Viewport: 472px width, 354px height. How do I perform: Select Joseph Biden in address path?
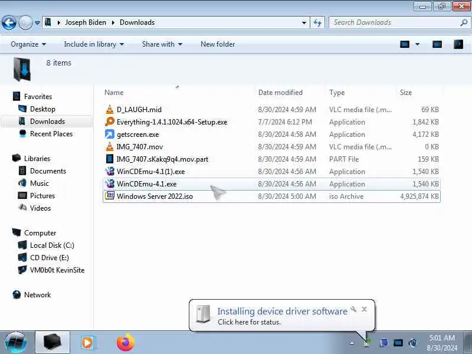tap(86, 22)
